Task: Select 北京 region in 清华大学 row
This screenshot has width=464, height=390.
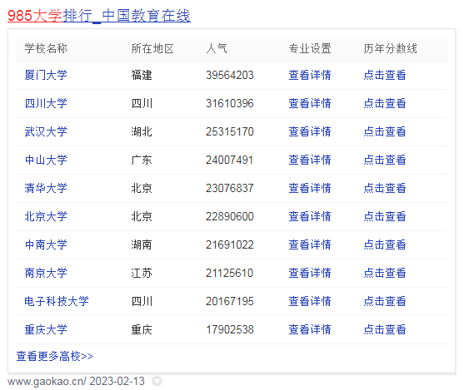Action: point(142,188)
